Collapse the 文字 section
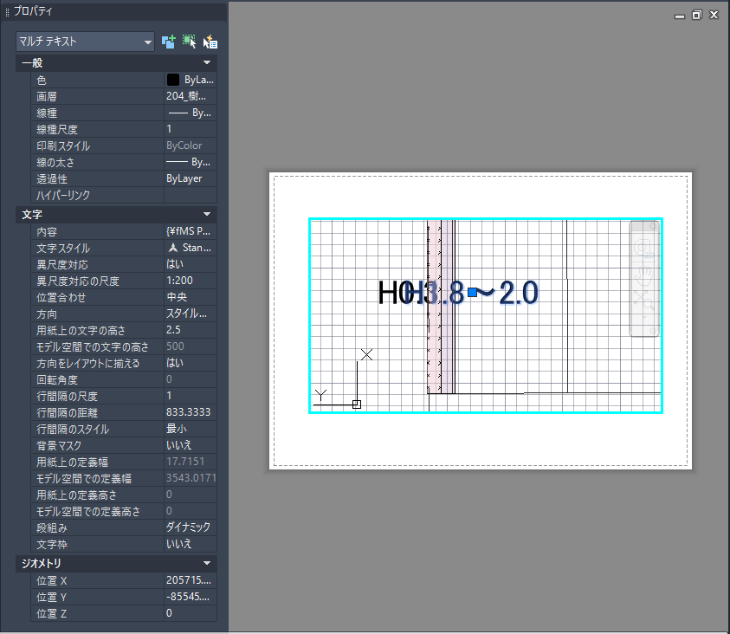 [207, 214]
